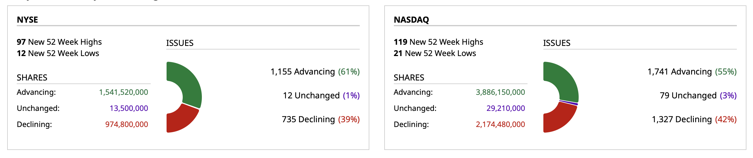Click the 79 Unchanged (3%) NASDAQ label
Screen dimensions: 753x158
698,95
